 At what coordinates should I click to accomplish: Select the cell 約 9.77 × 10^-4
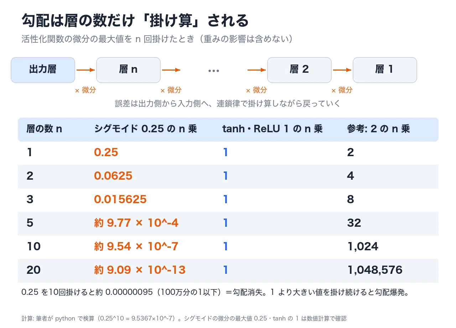point(136,223)
